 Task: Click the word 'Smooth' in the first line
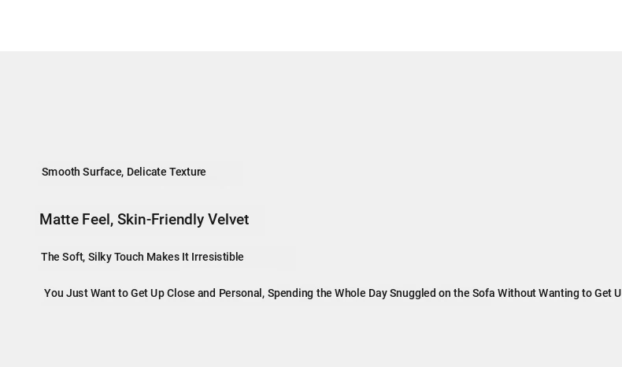pos(61,172)
